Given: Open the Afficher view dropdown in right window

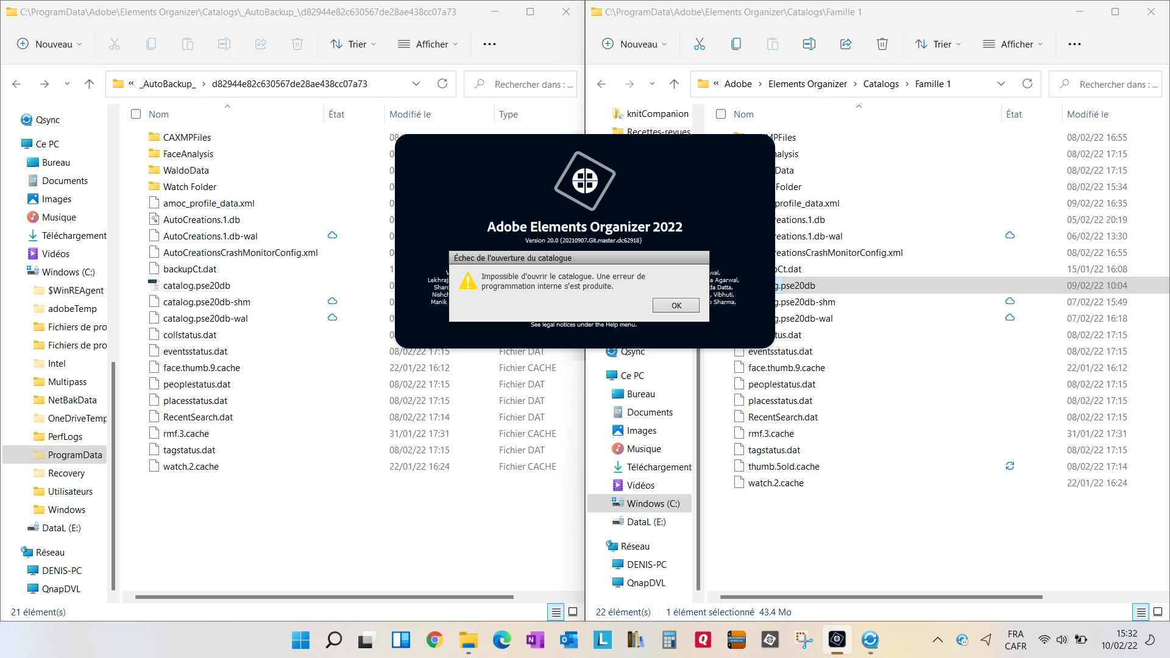Looking at the screenshot, I should (x=1013, y=44).
